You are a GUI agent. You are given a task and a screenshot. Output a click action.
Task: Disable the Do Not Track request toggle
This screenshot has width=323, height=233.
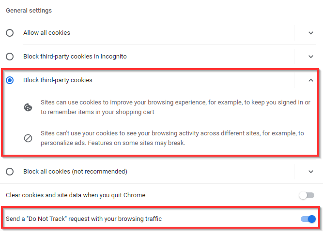pos(308,219)
